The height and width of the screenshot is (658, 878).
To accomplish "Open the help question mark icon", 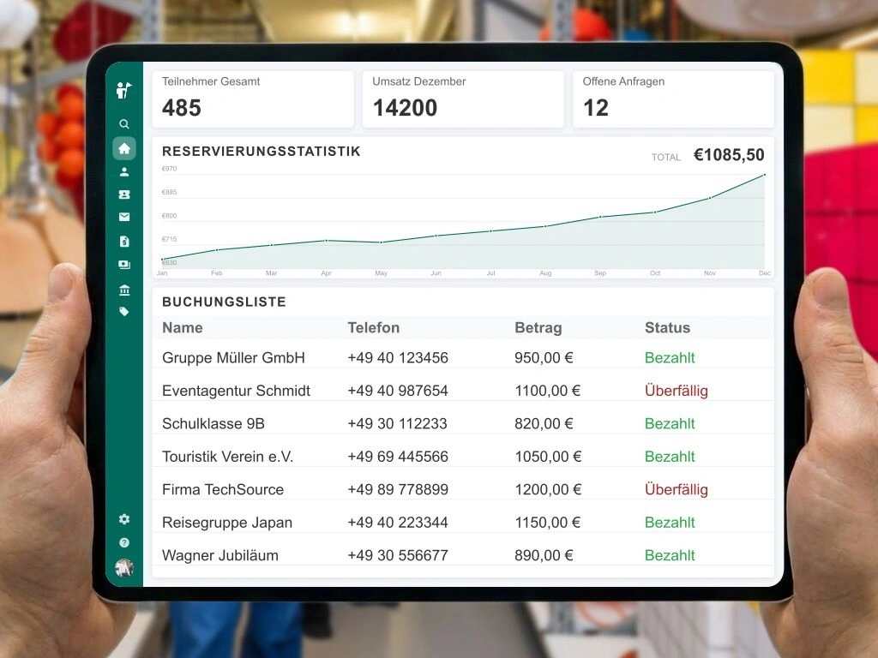I will pos(124,542).
